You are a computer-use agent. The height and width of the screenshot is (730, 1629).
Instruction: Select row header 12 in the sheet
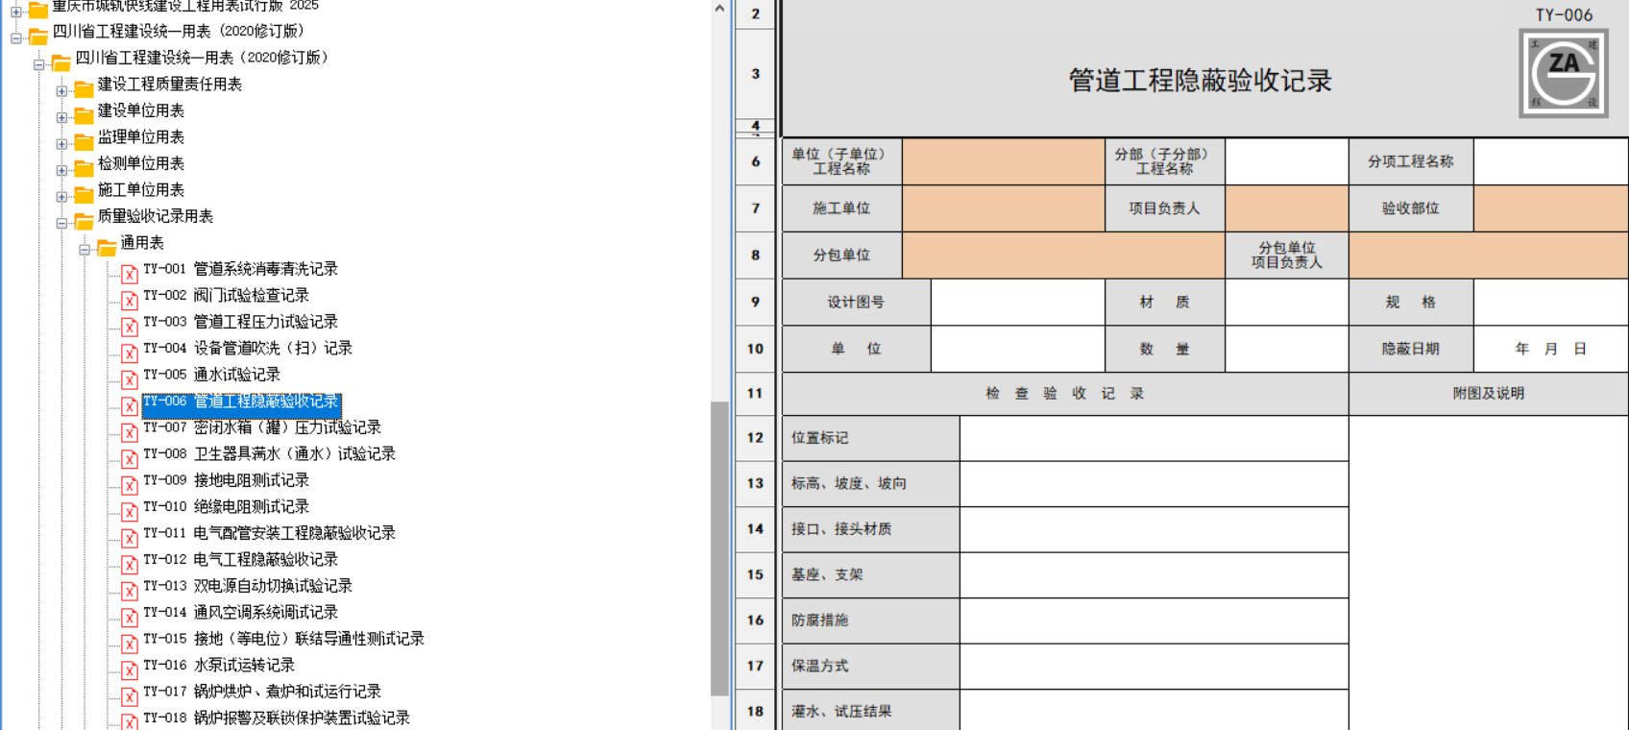[755, 438]
